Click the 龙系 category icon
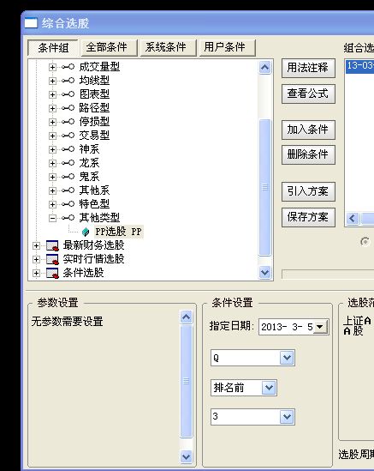The image size is (374, 471). [68, 163]
